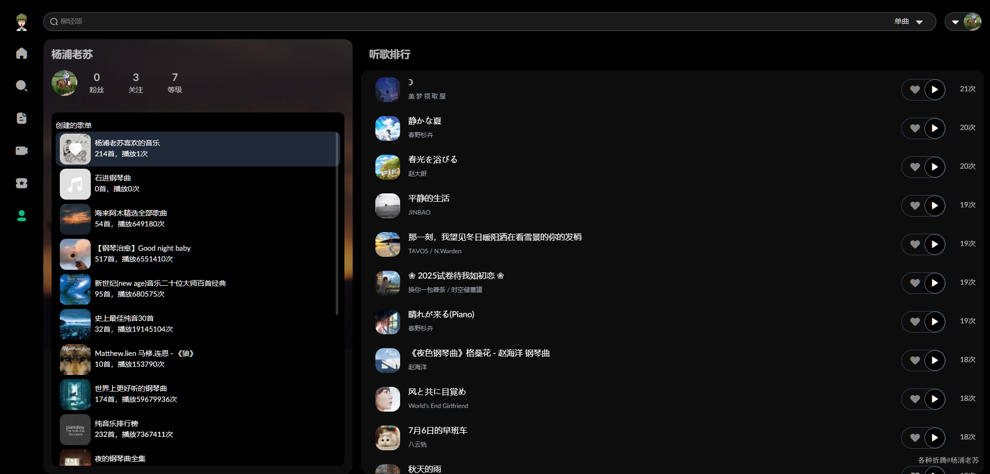Screen dimensions: 990x474
Task: Play the TAVOS / N.Warden song
Action: point(935,244)
